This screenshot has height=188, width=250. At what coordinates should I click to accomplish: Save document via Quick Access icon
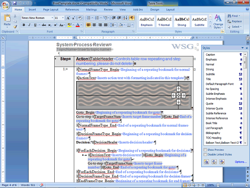[x=15, y=3]
